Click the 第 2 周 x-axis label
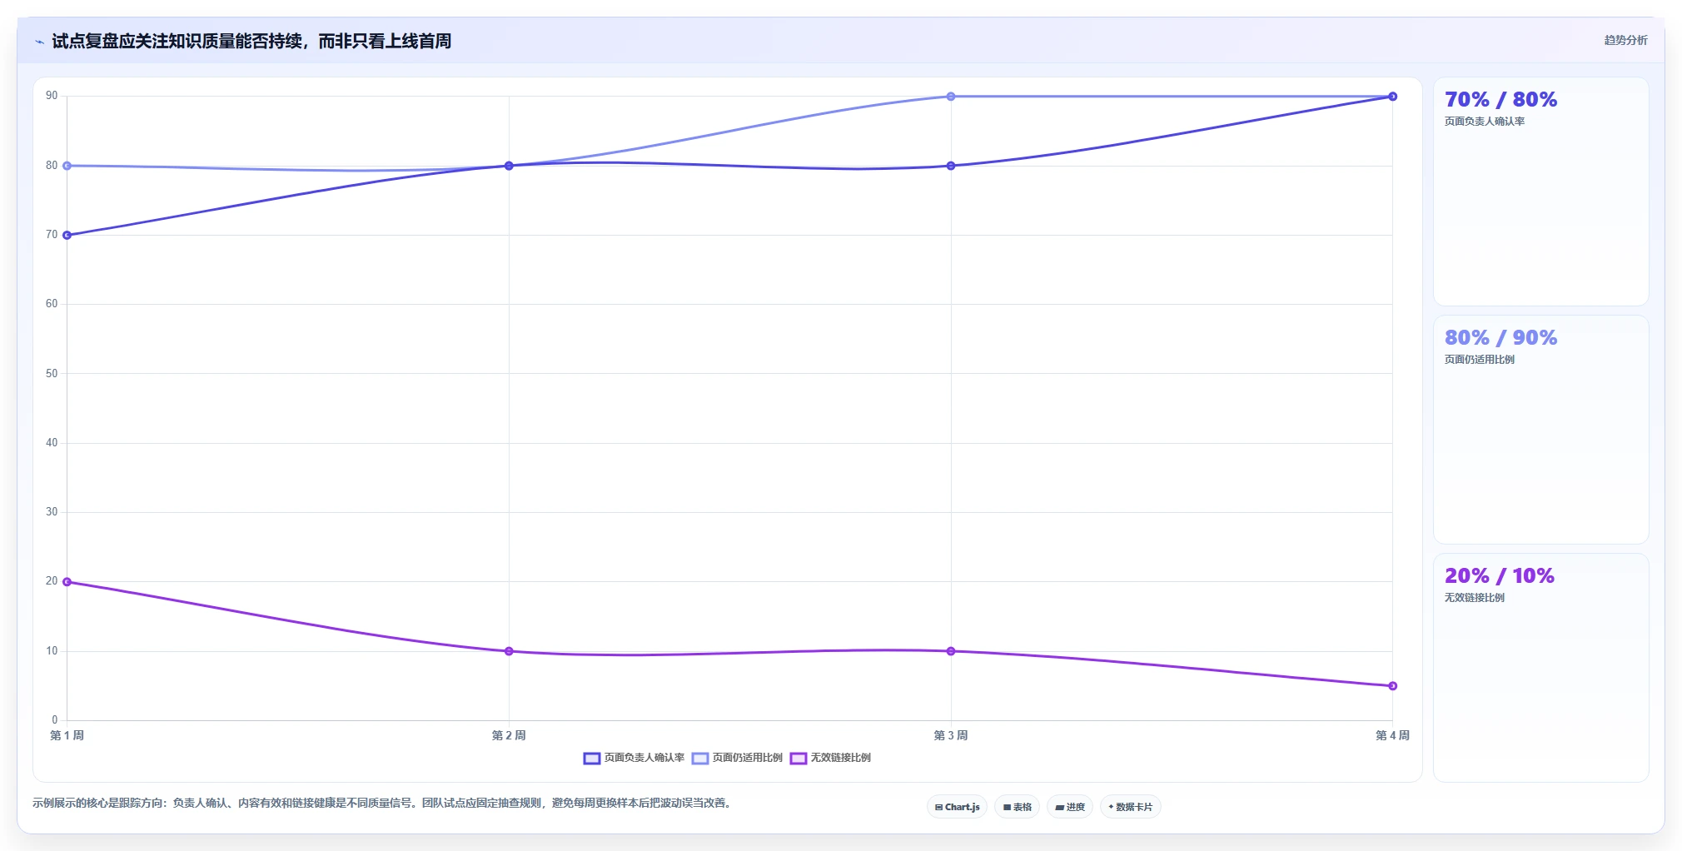Screen dimensions: 1682x851 pos(509,735)
